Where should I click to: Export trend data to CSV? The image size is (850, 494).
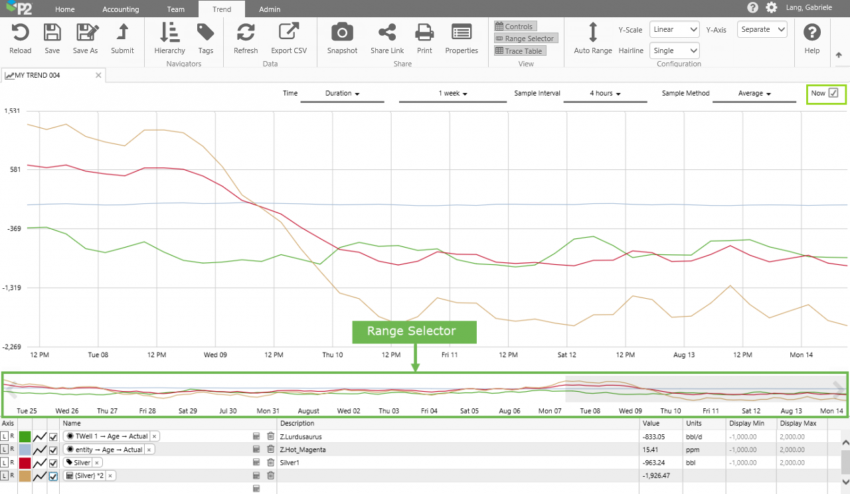coord(288,33)
